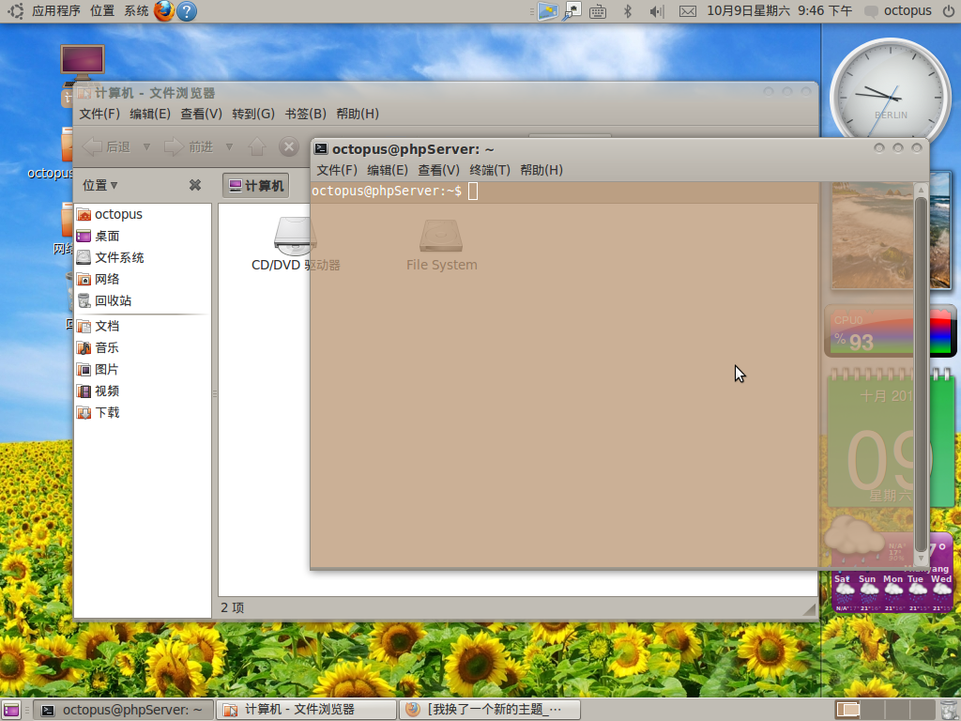Click the Ubuntu logo in top panel
This screenshot has height=721, width=961.
coord(15,11)
